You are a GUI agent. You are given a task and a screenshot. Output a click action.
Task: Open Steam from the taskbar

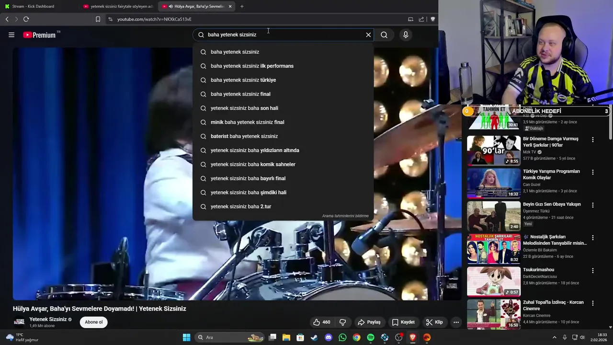click(314, 337)
